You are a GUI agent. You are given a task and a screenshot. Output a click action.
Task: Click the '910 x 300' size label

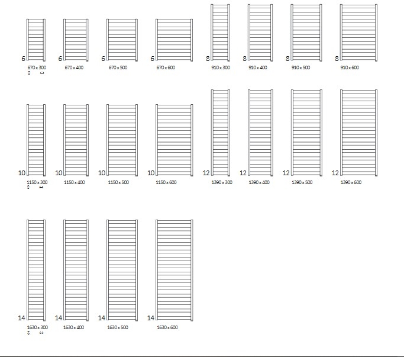click(x=221, y=67)
